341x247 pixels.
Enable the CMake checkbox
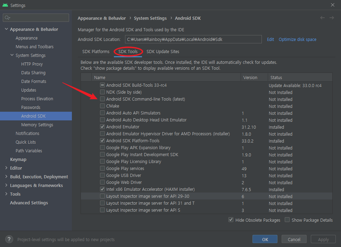pos(102,106)
